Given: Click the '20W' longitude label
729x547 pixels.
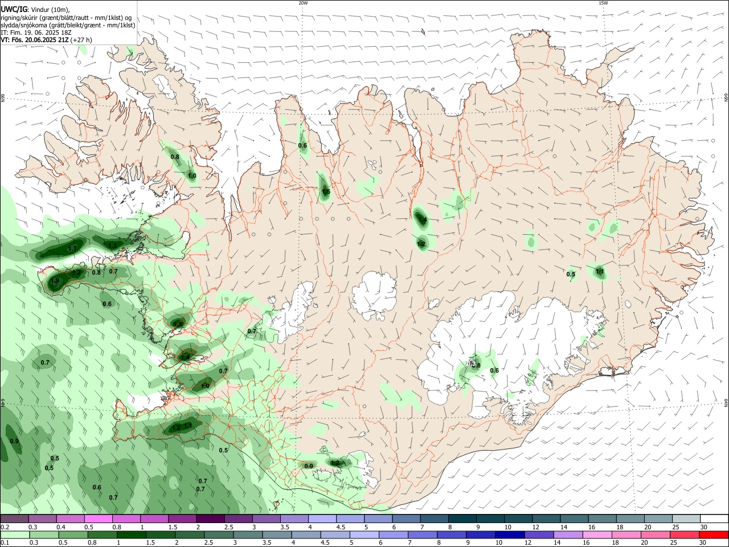Looking at the screenshot, I should [303, 3].
